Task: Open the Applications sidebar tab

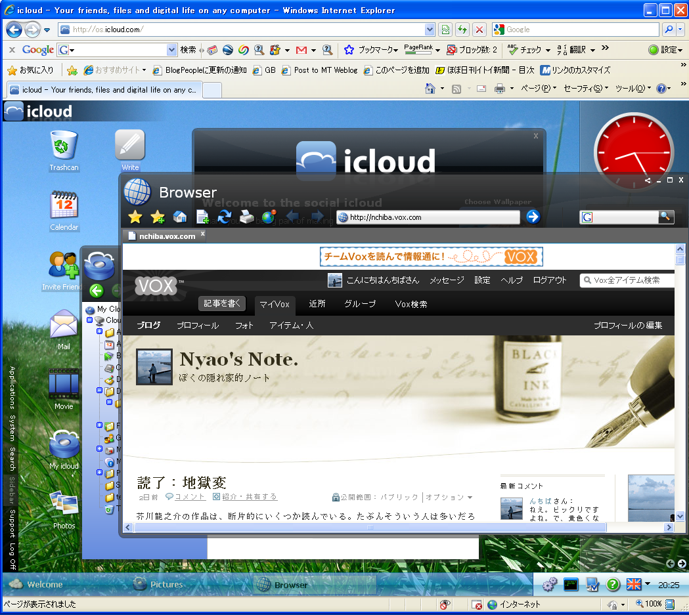Action: tap(12, 388)
